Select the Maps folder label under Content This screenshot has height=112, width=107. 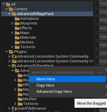(25, 33)
